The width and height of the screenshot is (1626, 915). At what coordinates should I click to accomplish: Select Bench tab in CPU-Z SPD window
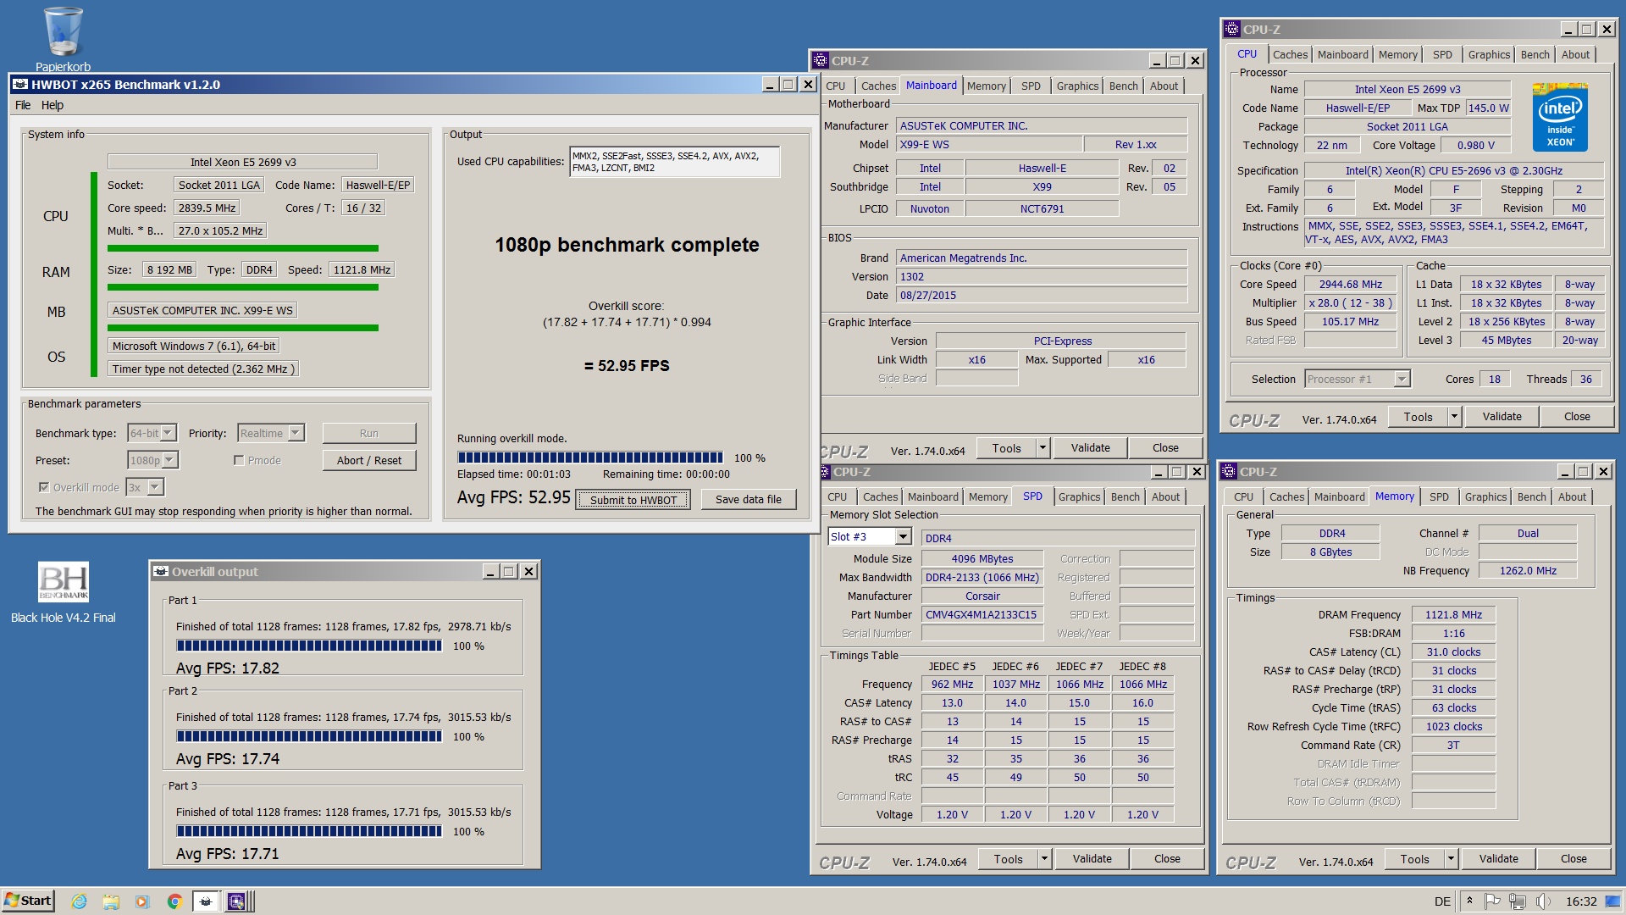pyautogui.click(x=1125, y=496)
